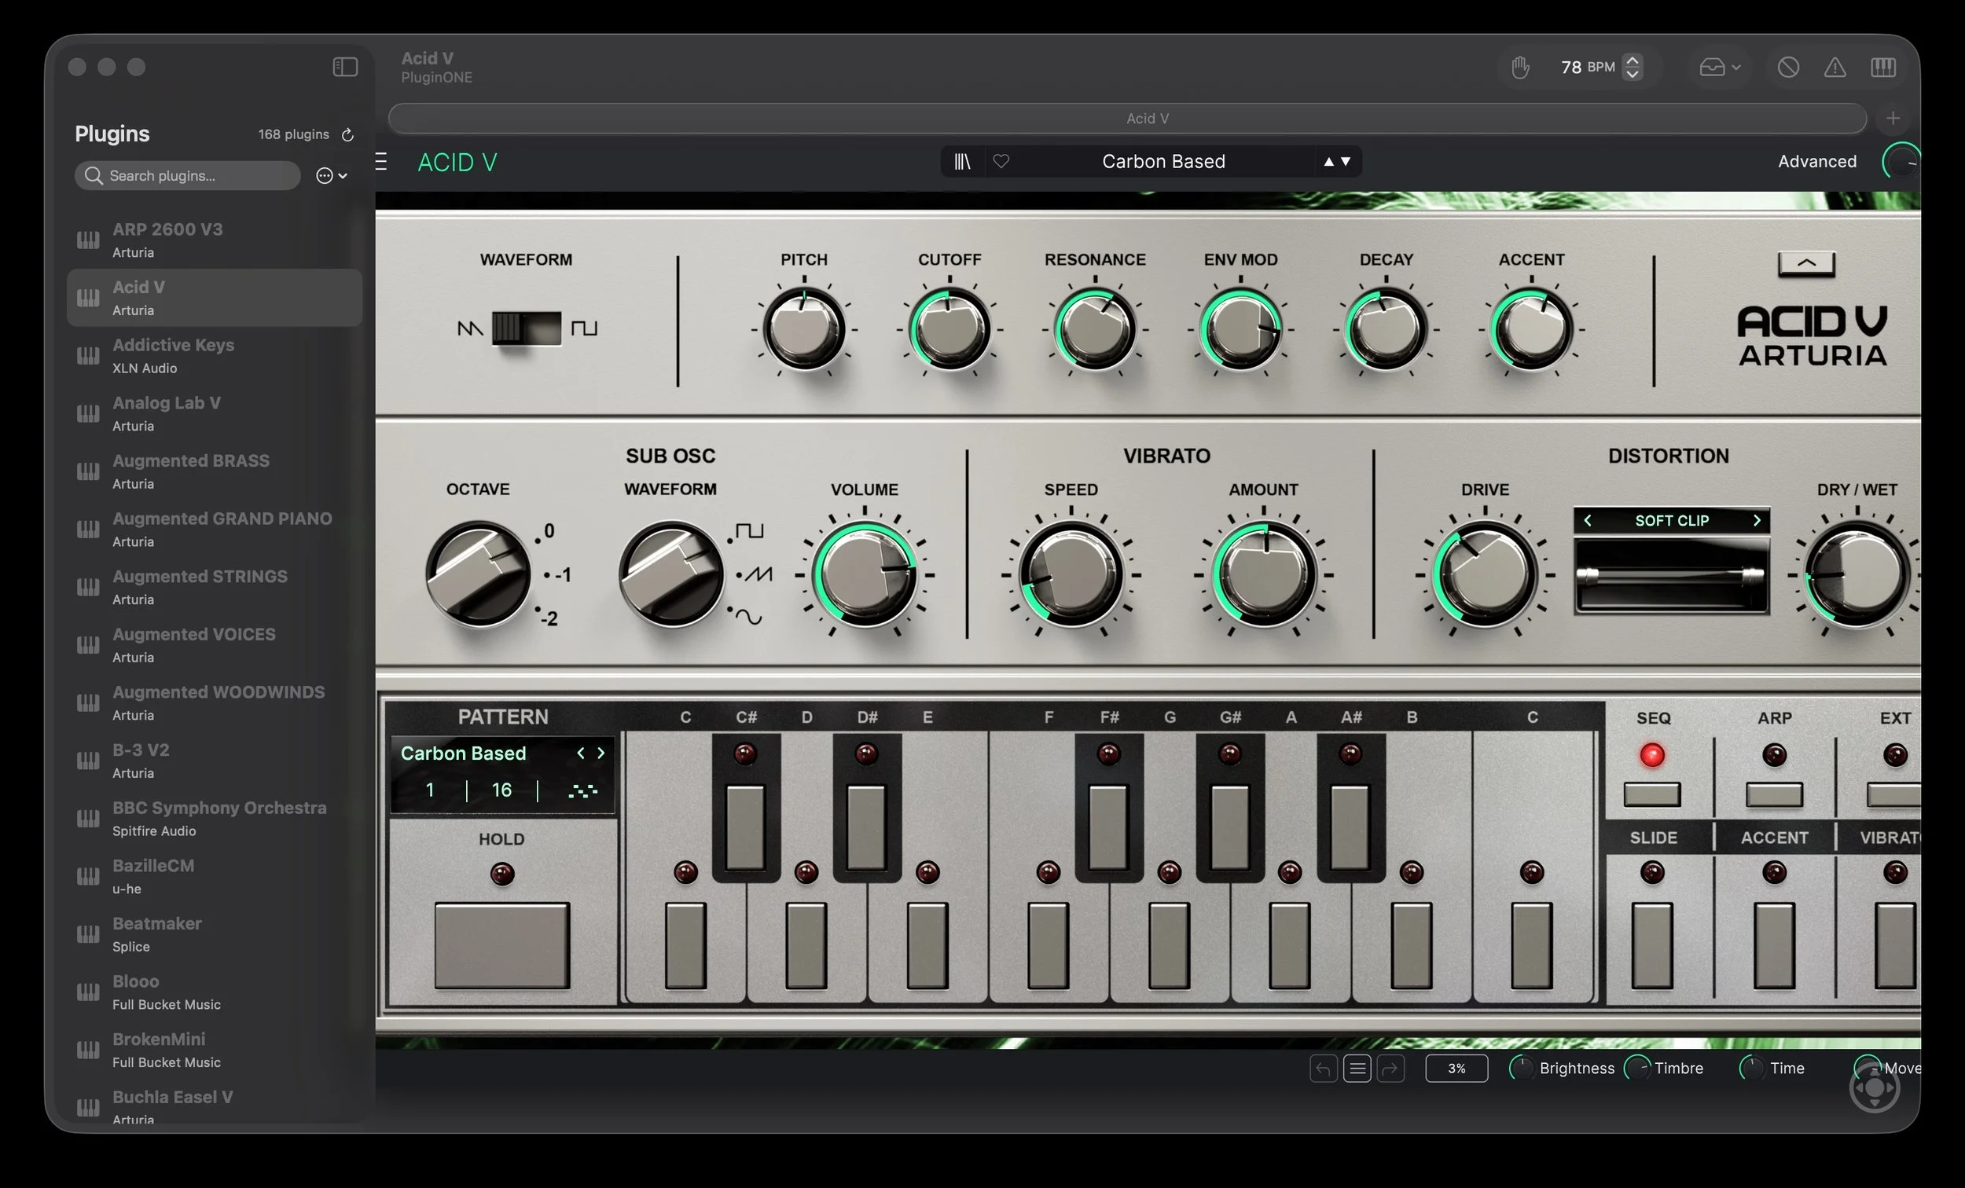Viewport: 1965px width, 1188px height.
Task: Toggle the HOLD button
Action: pos(501,944)
